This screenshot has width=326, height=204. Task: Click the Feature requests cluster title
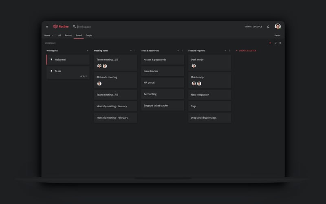tap(197, 51)
